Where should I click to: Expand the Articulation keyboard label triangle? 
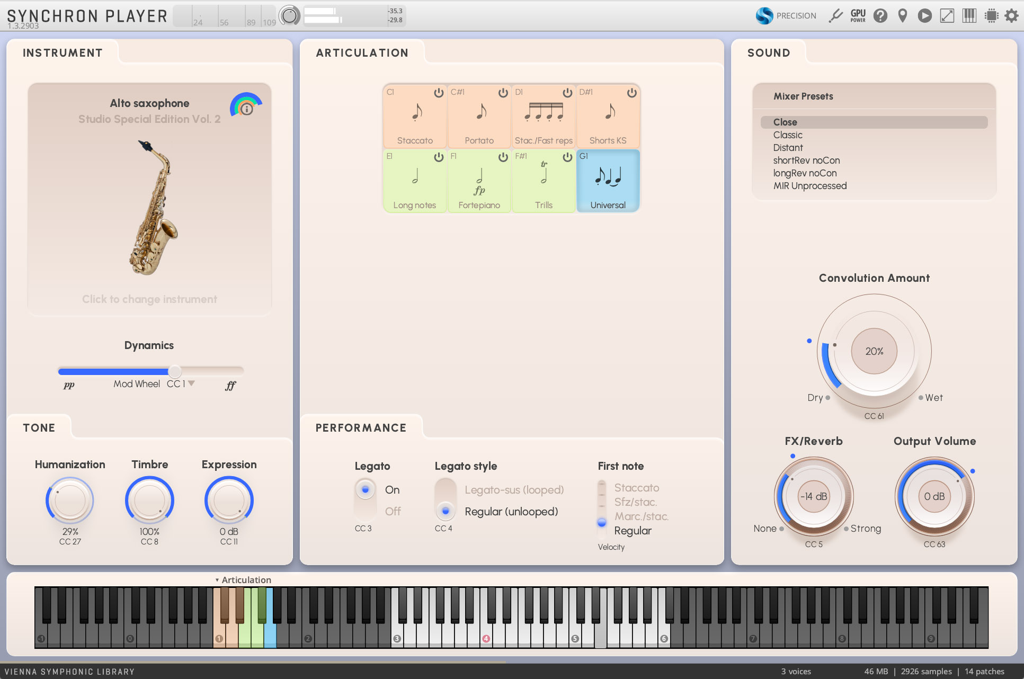coord(217,580)
